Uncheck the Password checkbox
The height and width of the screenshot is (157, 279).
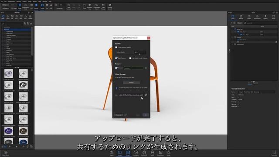[x=116, y=68]
